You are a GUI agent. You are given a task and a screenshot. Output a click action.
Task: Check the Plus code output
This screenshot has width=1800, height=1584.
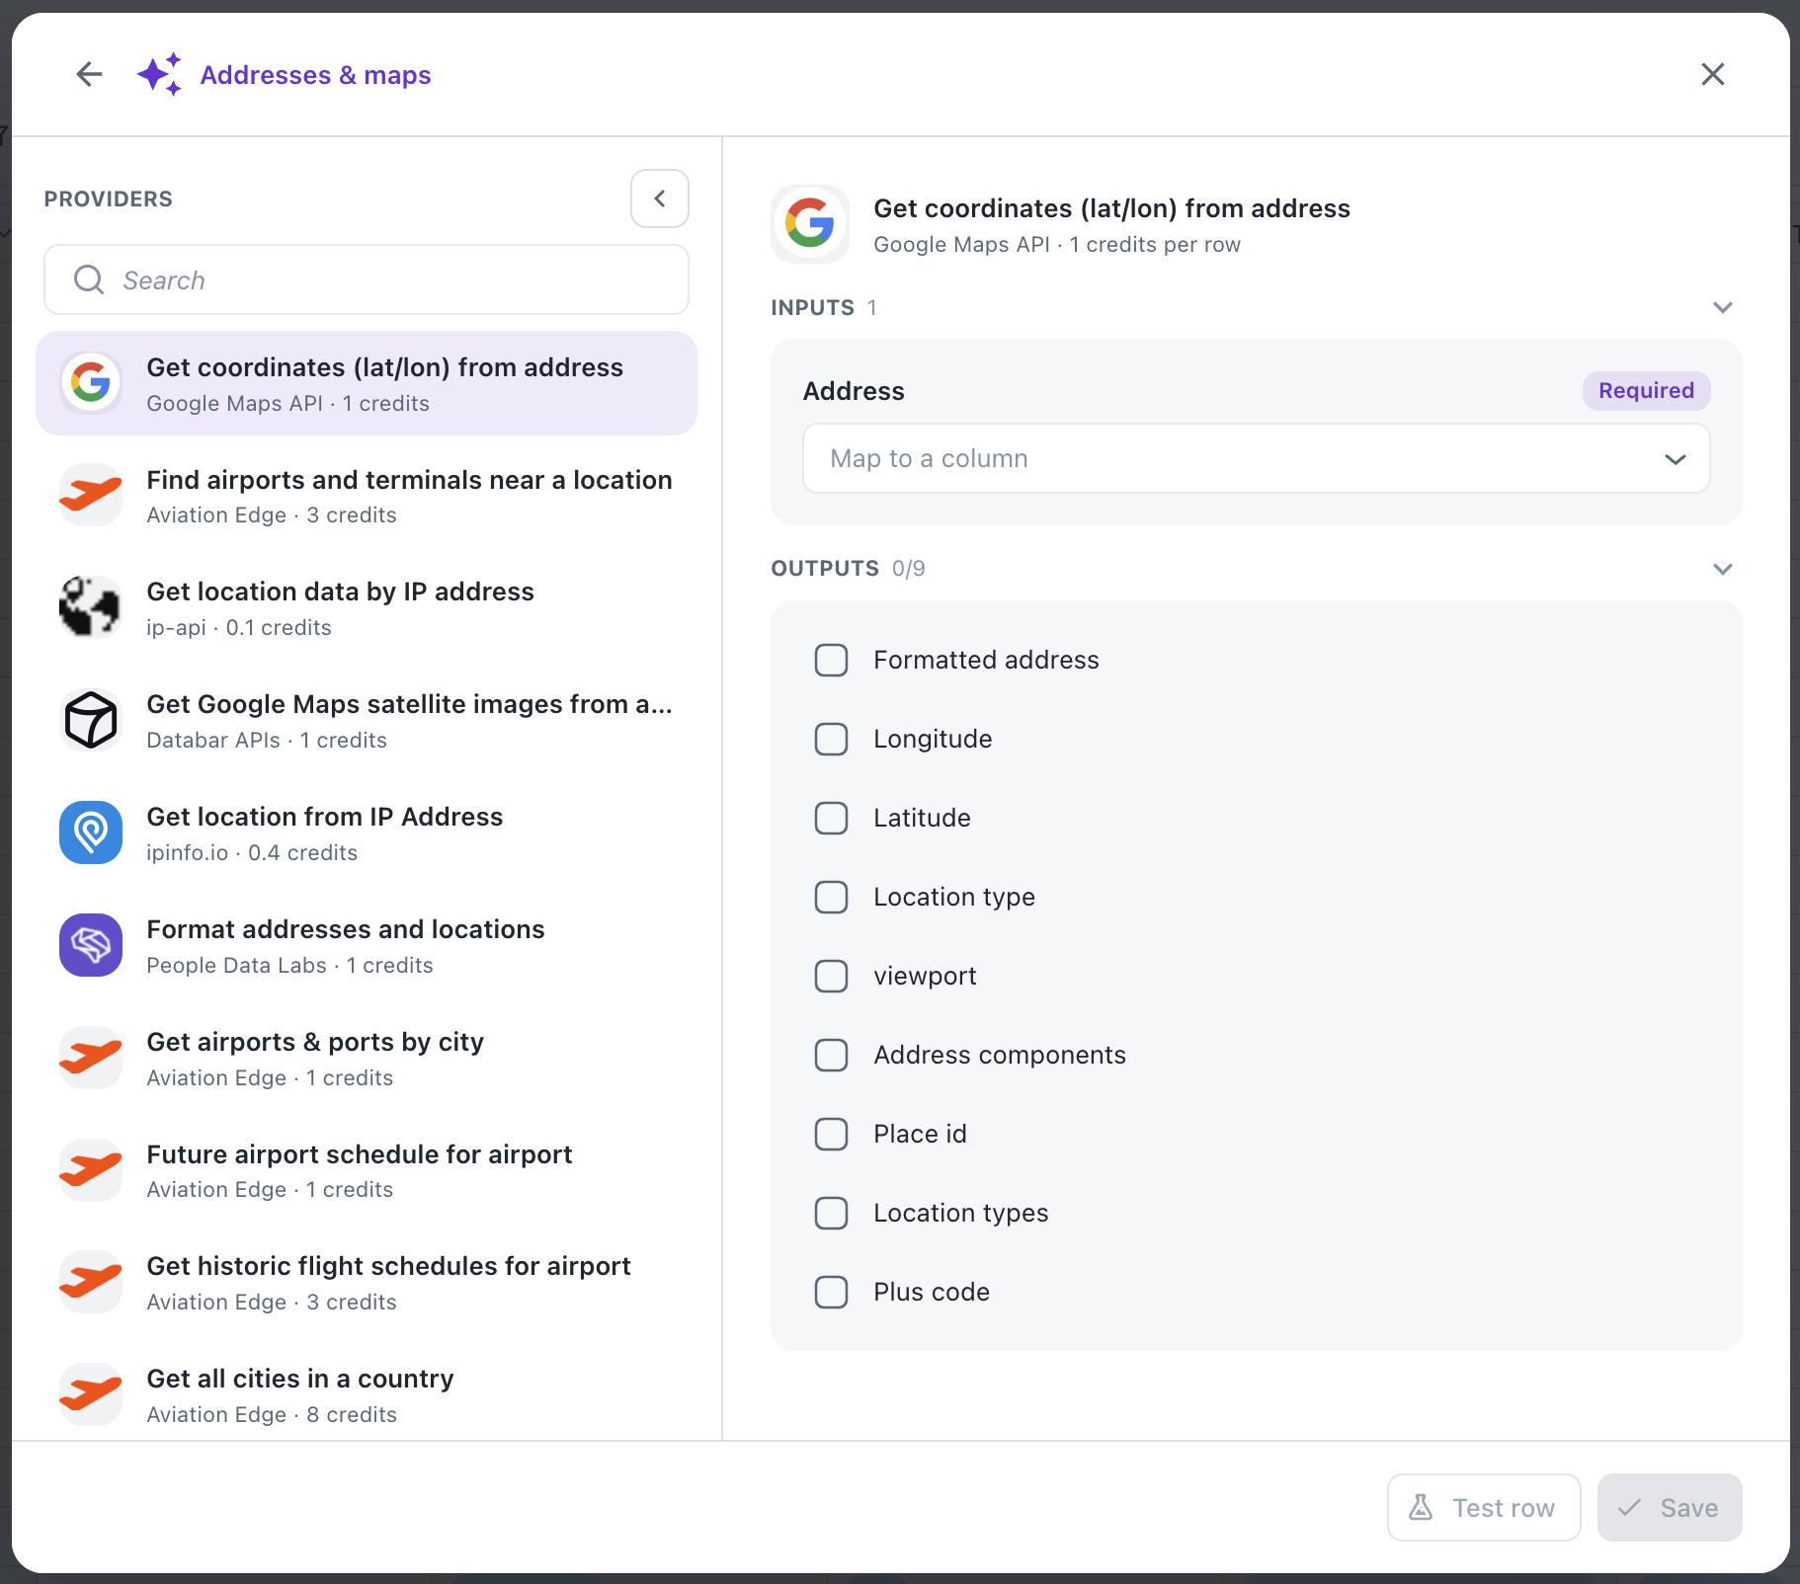point(831,1292)
